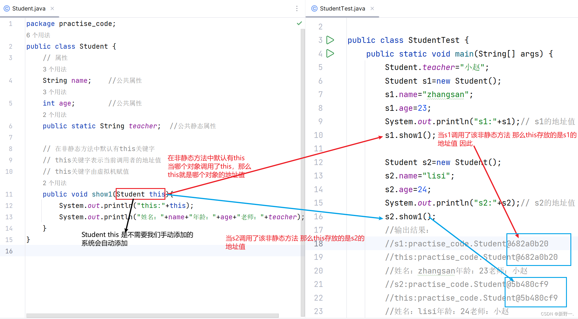This screenshot has width=578, height=319.
Task: Click the '2 个用法' usages hint above teacher field
Action: (54, 115)
